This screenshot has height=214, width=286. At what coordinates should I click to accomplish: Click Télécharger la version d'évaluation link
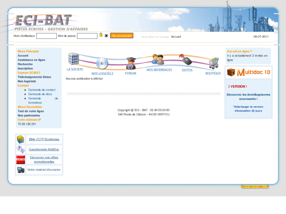(248, 109)
